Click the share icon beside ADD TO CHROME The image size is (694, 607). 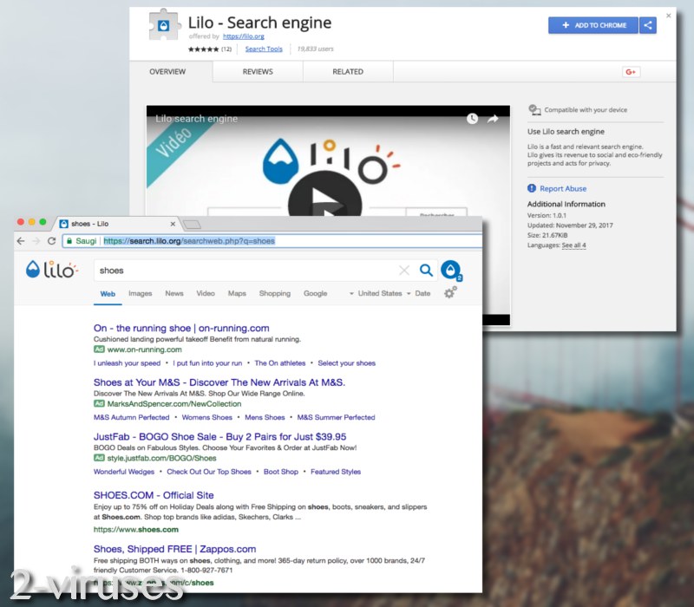pos(648,25)
